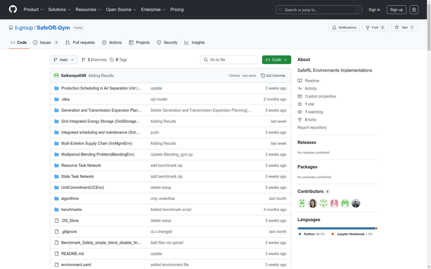Screen dimensions: 431x269
Task: Click the history clock icon by 222 Commits
Action: (x=263, y=76)
